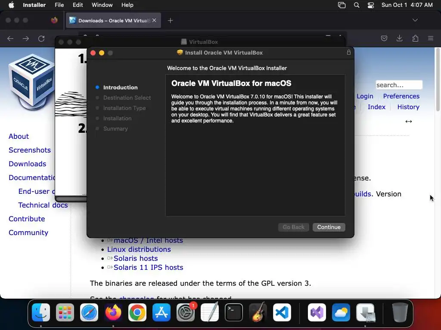This screenshot has width=441, height=330.
Task: Open the Firefox hamburger application menu
Action: (431, 38)
